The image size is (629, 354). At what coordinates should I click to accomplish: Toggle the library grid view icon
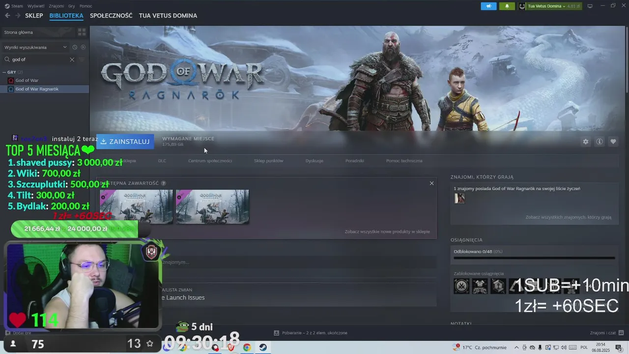[82, 32]
